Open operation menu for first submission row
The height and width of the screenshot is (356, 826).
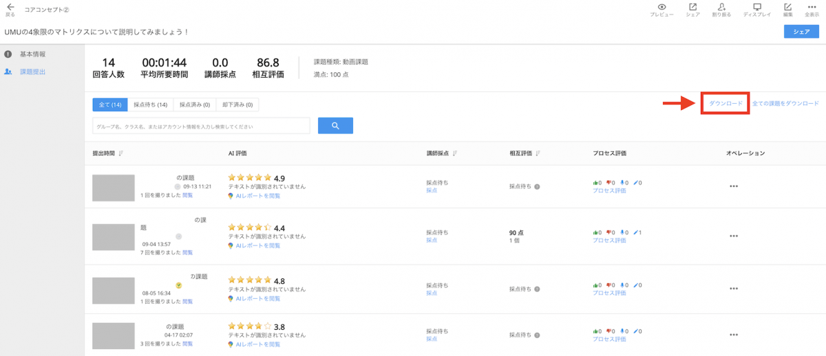734,186
